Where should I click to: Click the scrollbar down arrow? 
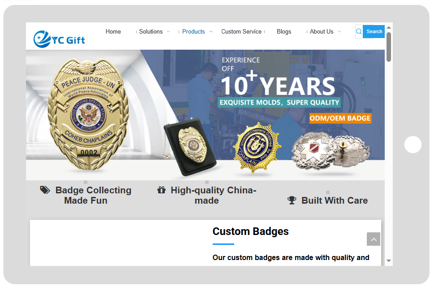(x=389, y=260)
